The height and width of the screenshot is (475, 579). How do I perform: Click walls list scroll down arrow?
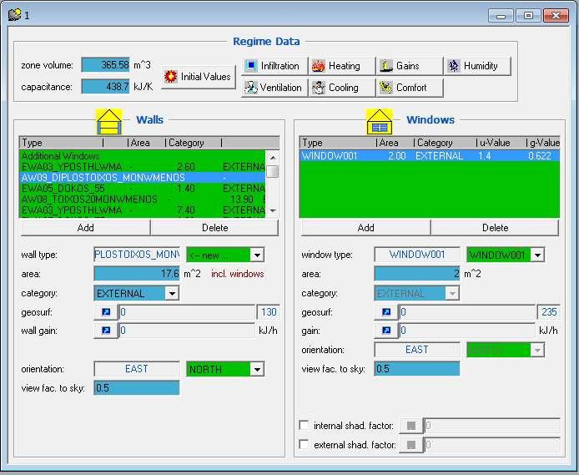[x=273, y=210]
